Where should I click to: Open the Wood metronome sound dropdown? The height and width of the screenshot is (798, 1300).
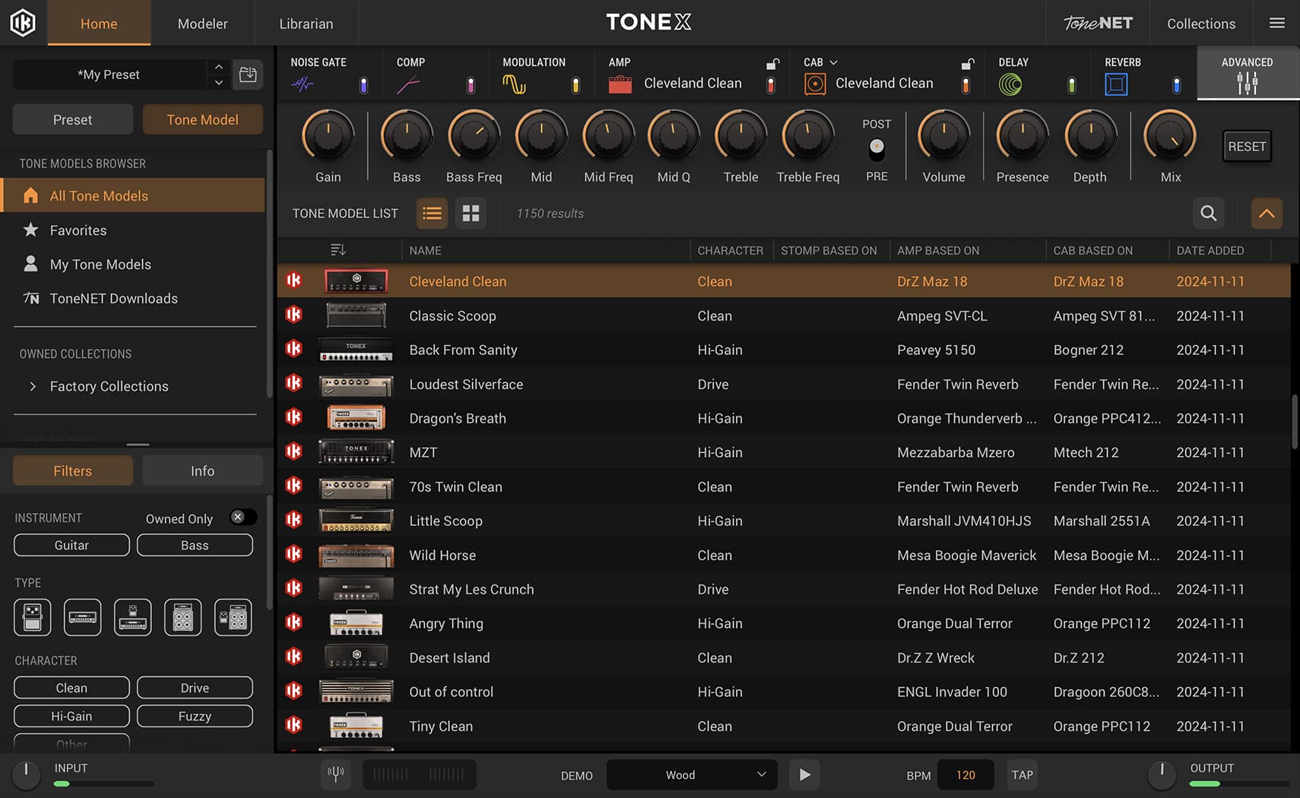click(691, 774)
